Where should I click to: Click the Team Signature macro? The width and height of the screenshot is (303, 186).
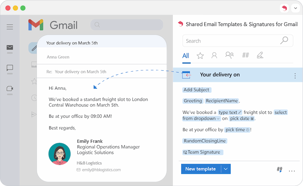[x=203, y=152]
